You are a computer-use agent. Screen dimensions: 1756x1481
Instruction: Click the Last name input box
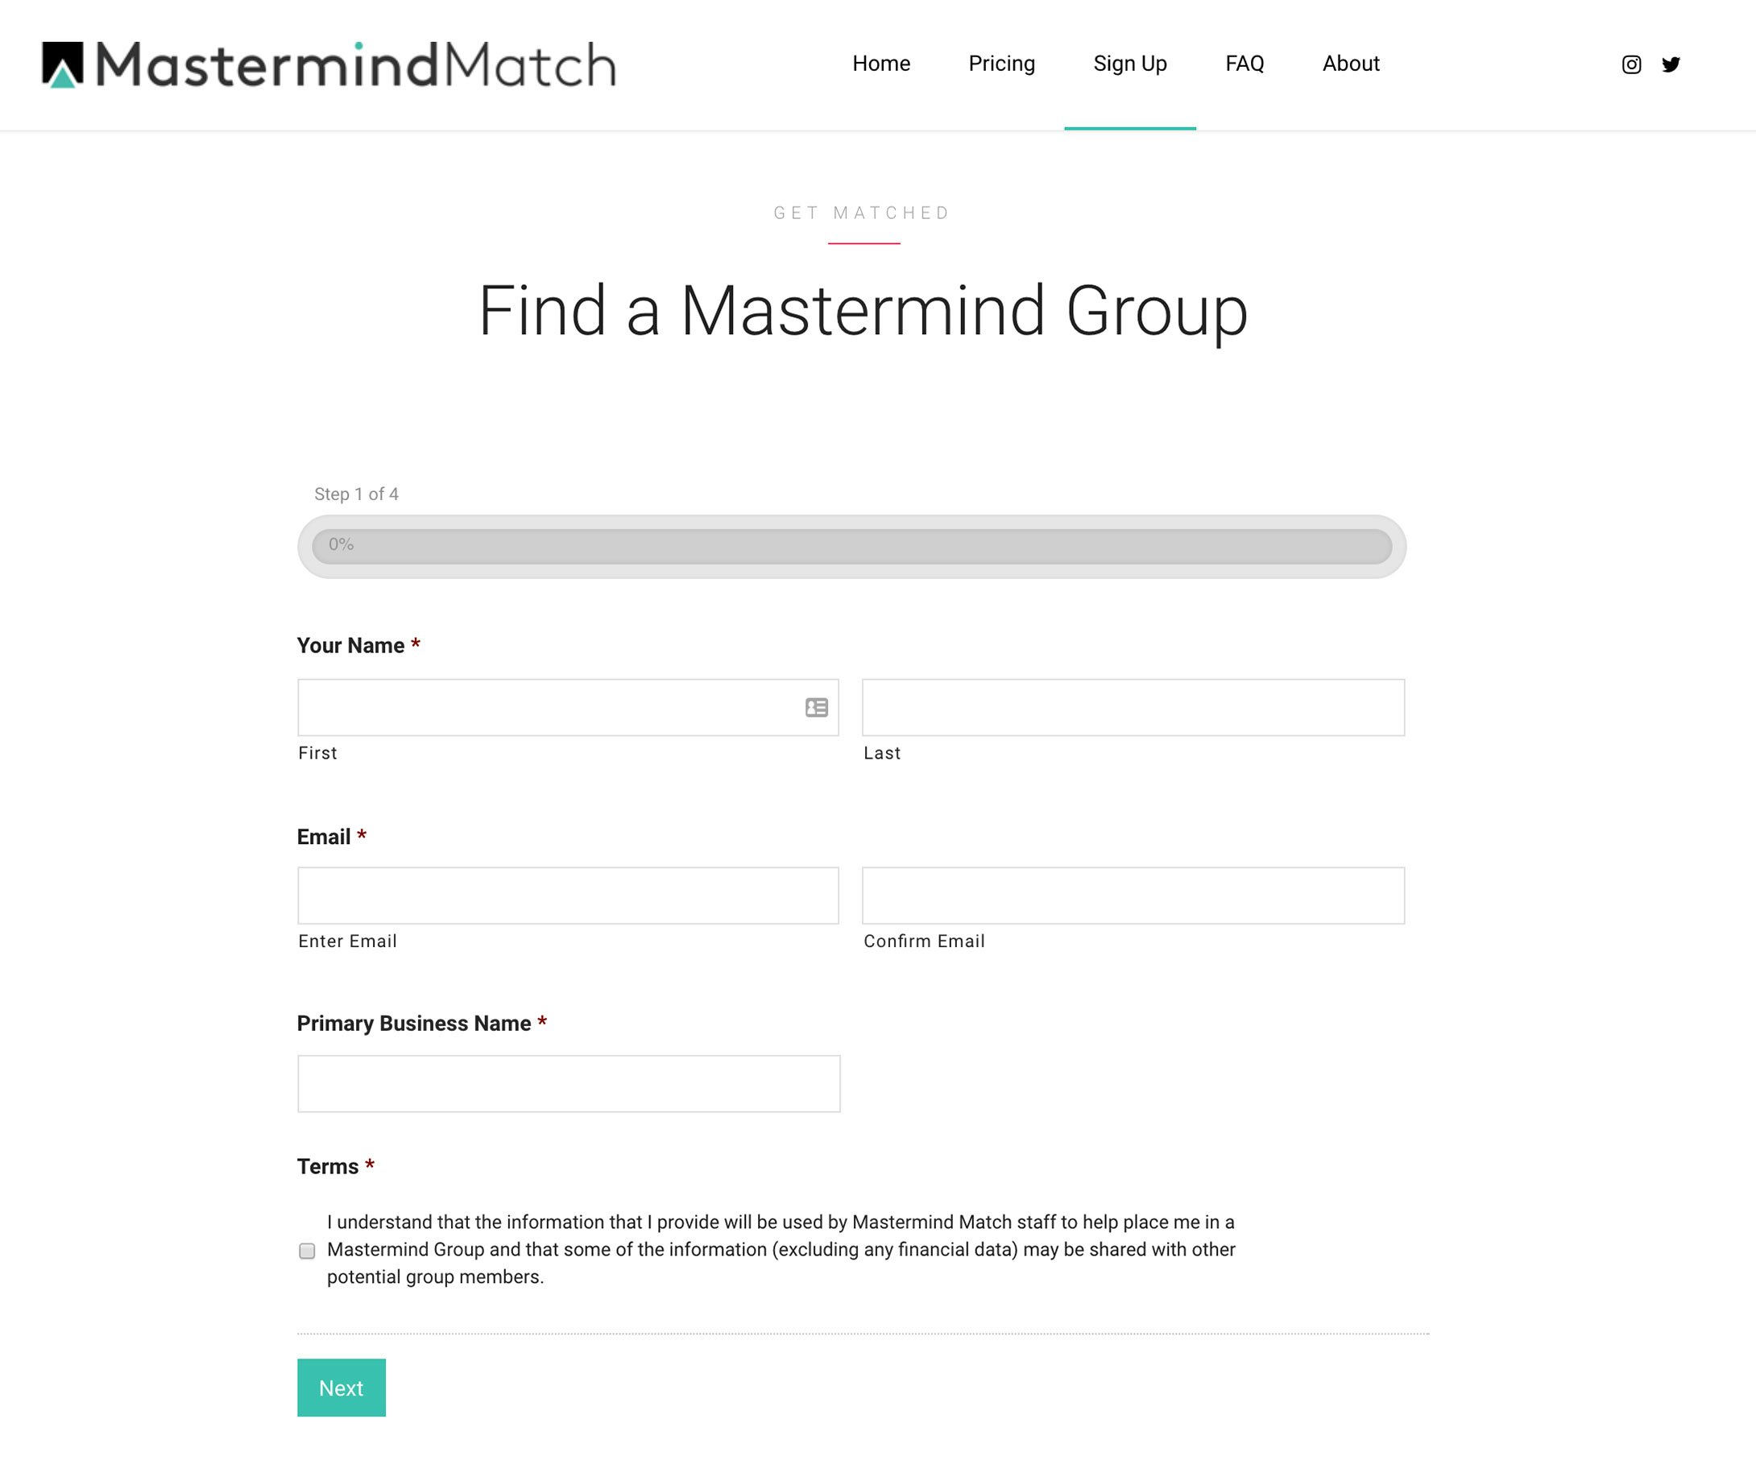pos(1133,708)
